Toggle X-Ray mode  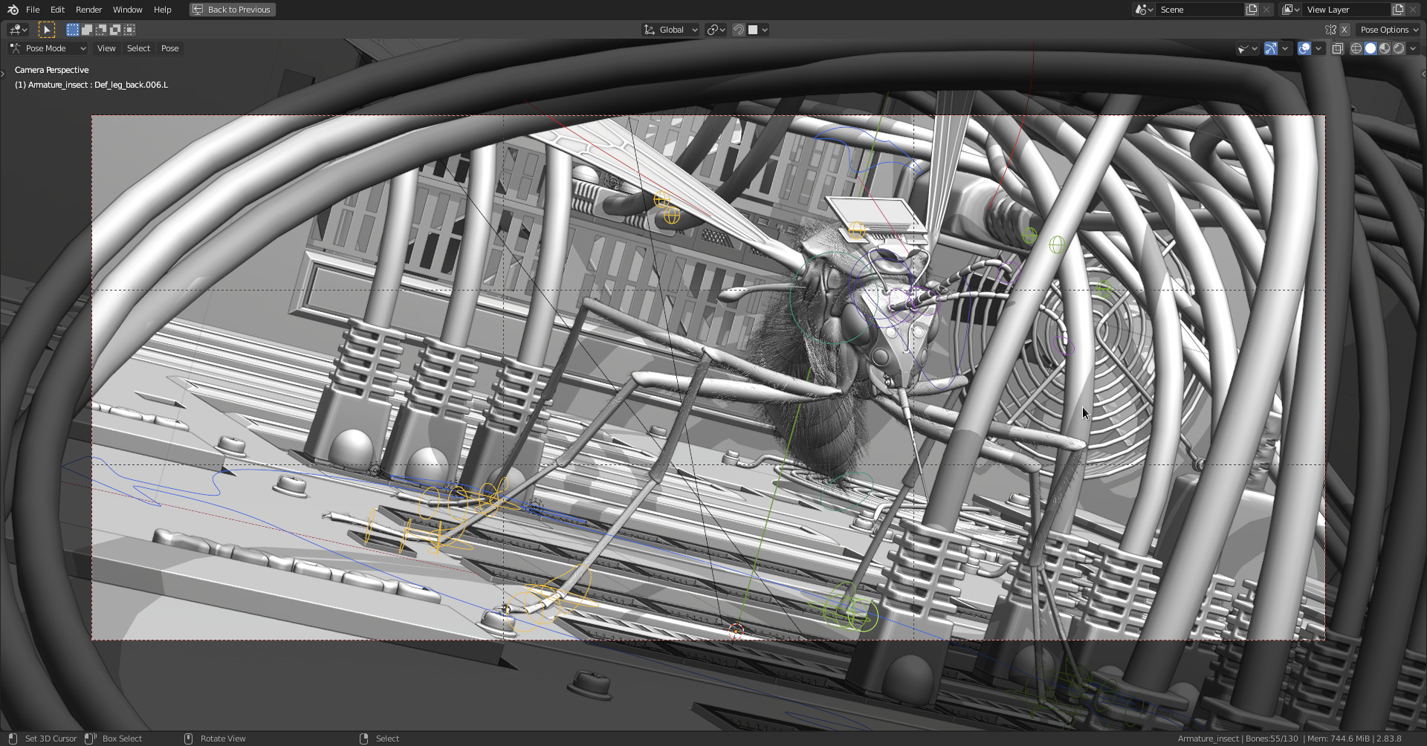pos(1337,48)
